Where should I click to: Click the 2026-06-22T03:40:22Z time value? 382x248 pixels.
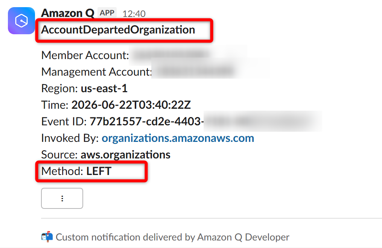131,105
